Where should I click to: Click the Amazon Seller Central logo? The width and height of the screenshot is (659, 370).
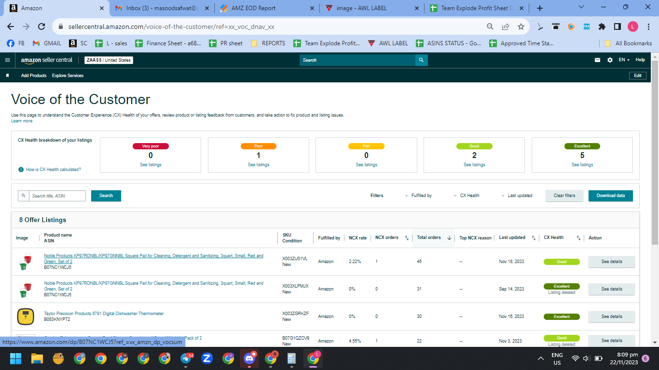point(47,60)
